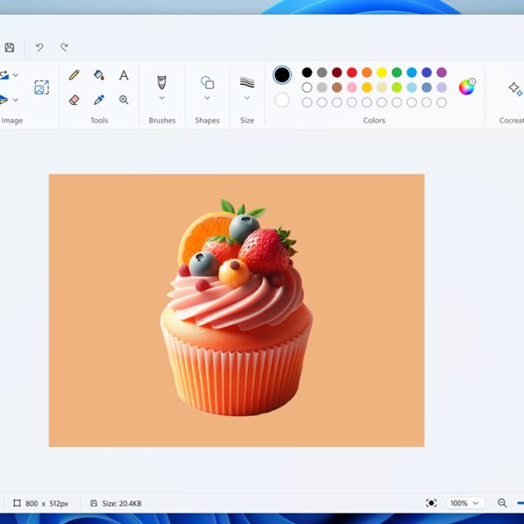Screen dimensions: 524x524
Task: Click the 'Tools' group label
Action: coord(100,121)
